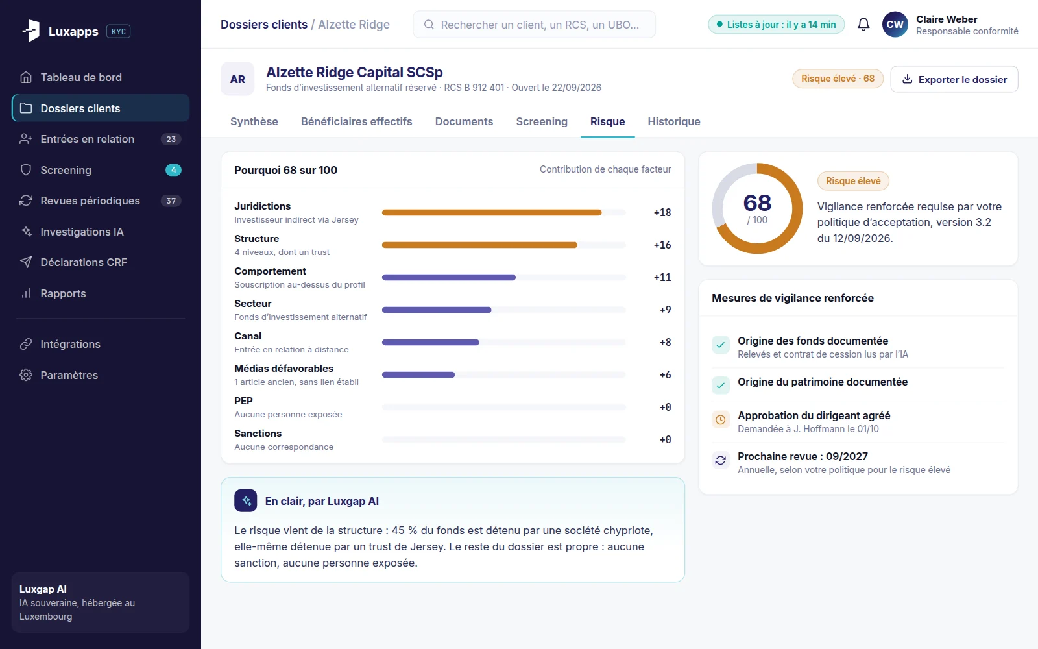
Task: Open the notifications bell
Action: pos(863,25)
